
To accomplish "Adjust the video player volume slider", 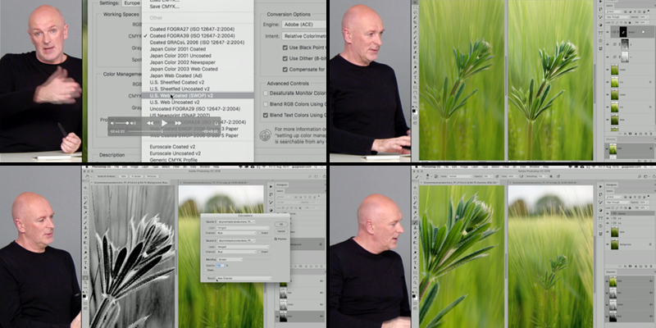I will tap(122, 123).
